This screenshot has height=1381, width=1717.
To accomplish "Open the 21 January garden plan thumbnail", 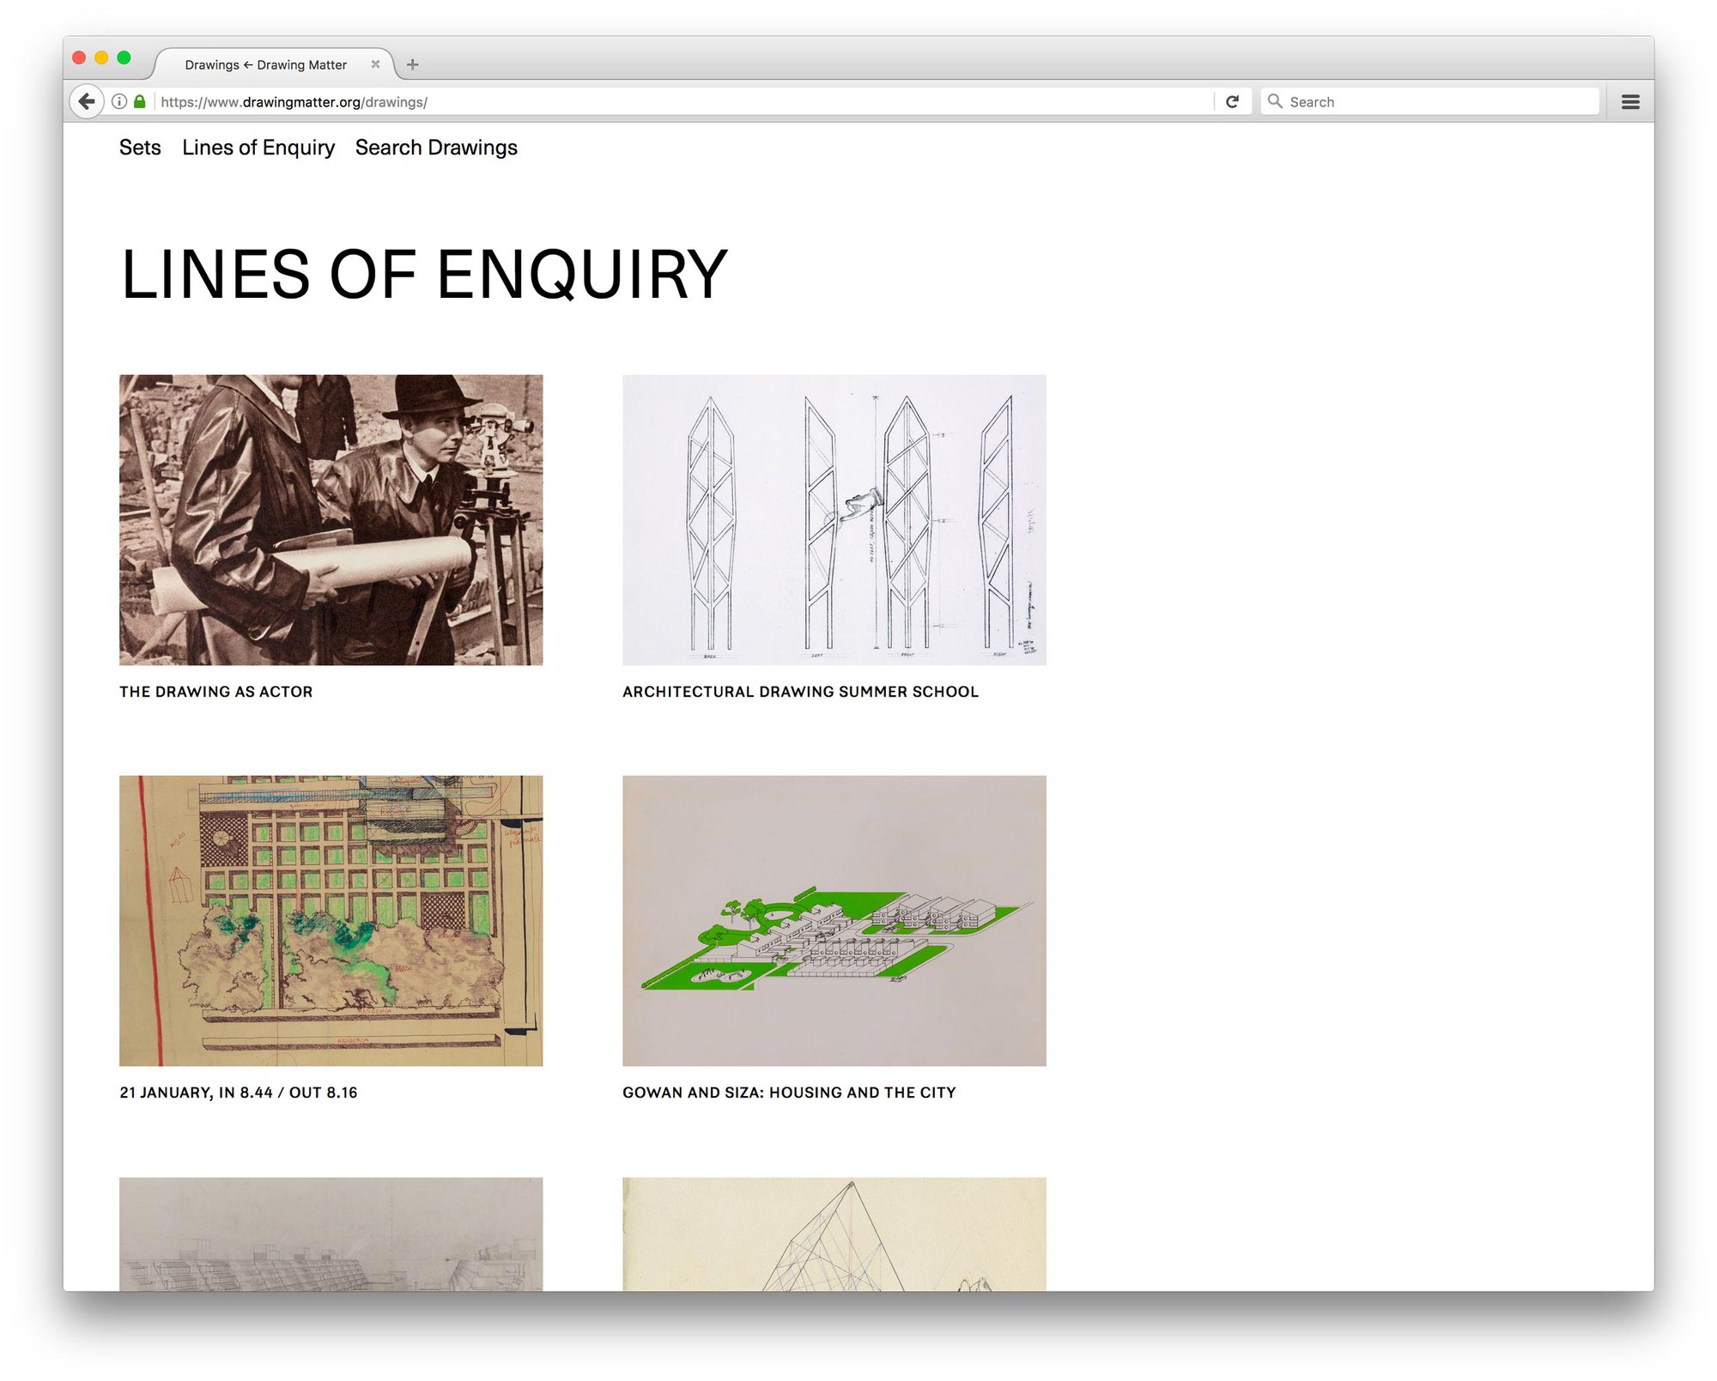I will pos(331,920).
